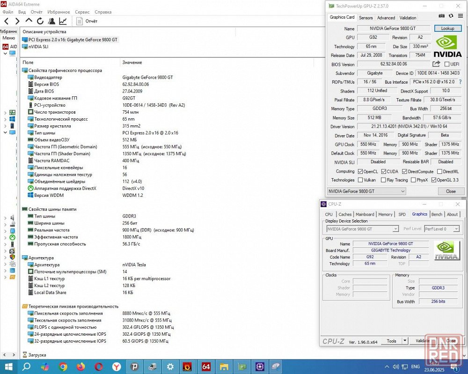Open the Файл menu
468x374 pixels.
[8, 12]
